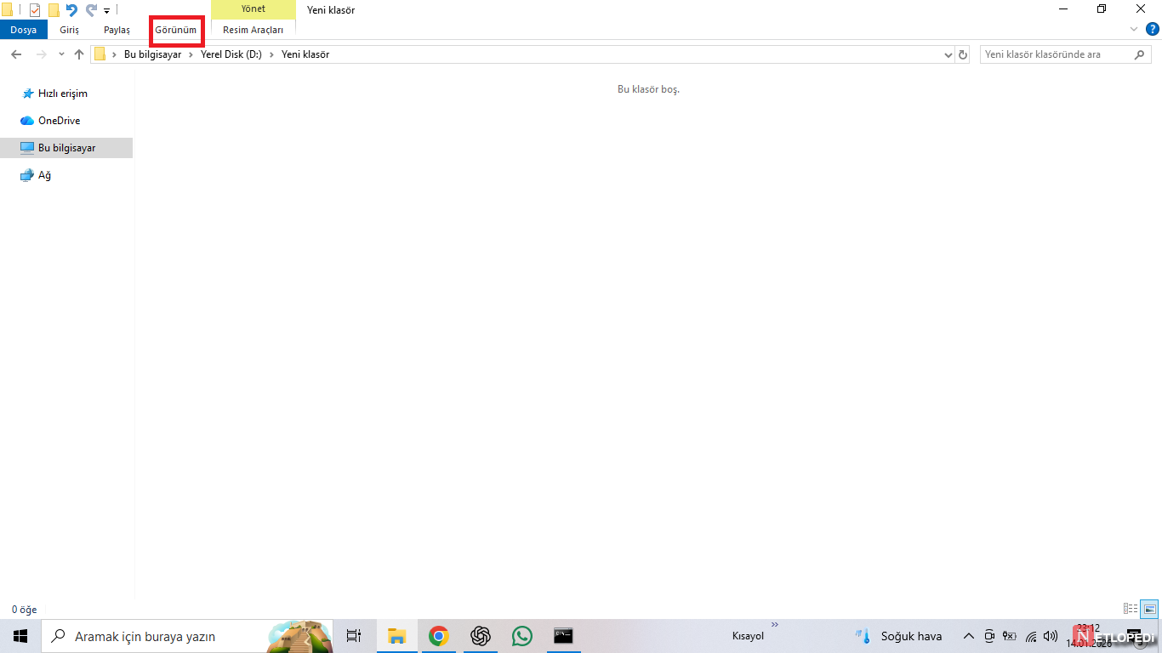The width and height of the screenshot is (1162, 653).
Task: Open the Dosya menu
Action: coord(24,30)
